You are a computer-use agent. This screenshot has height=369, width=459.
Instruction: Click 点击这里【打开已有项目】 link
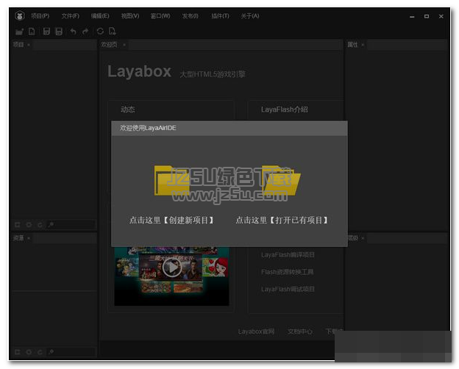pos(282,220)
